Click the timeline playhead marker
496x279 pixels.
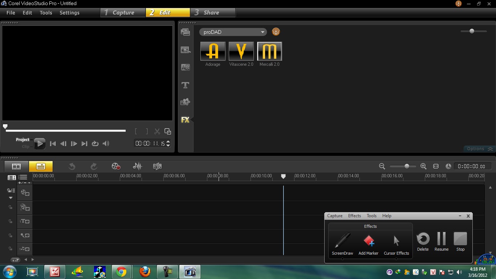pyautogui.click(x=283, y=176)
